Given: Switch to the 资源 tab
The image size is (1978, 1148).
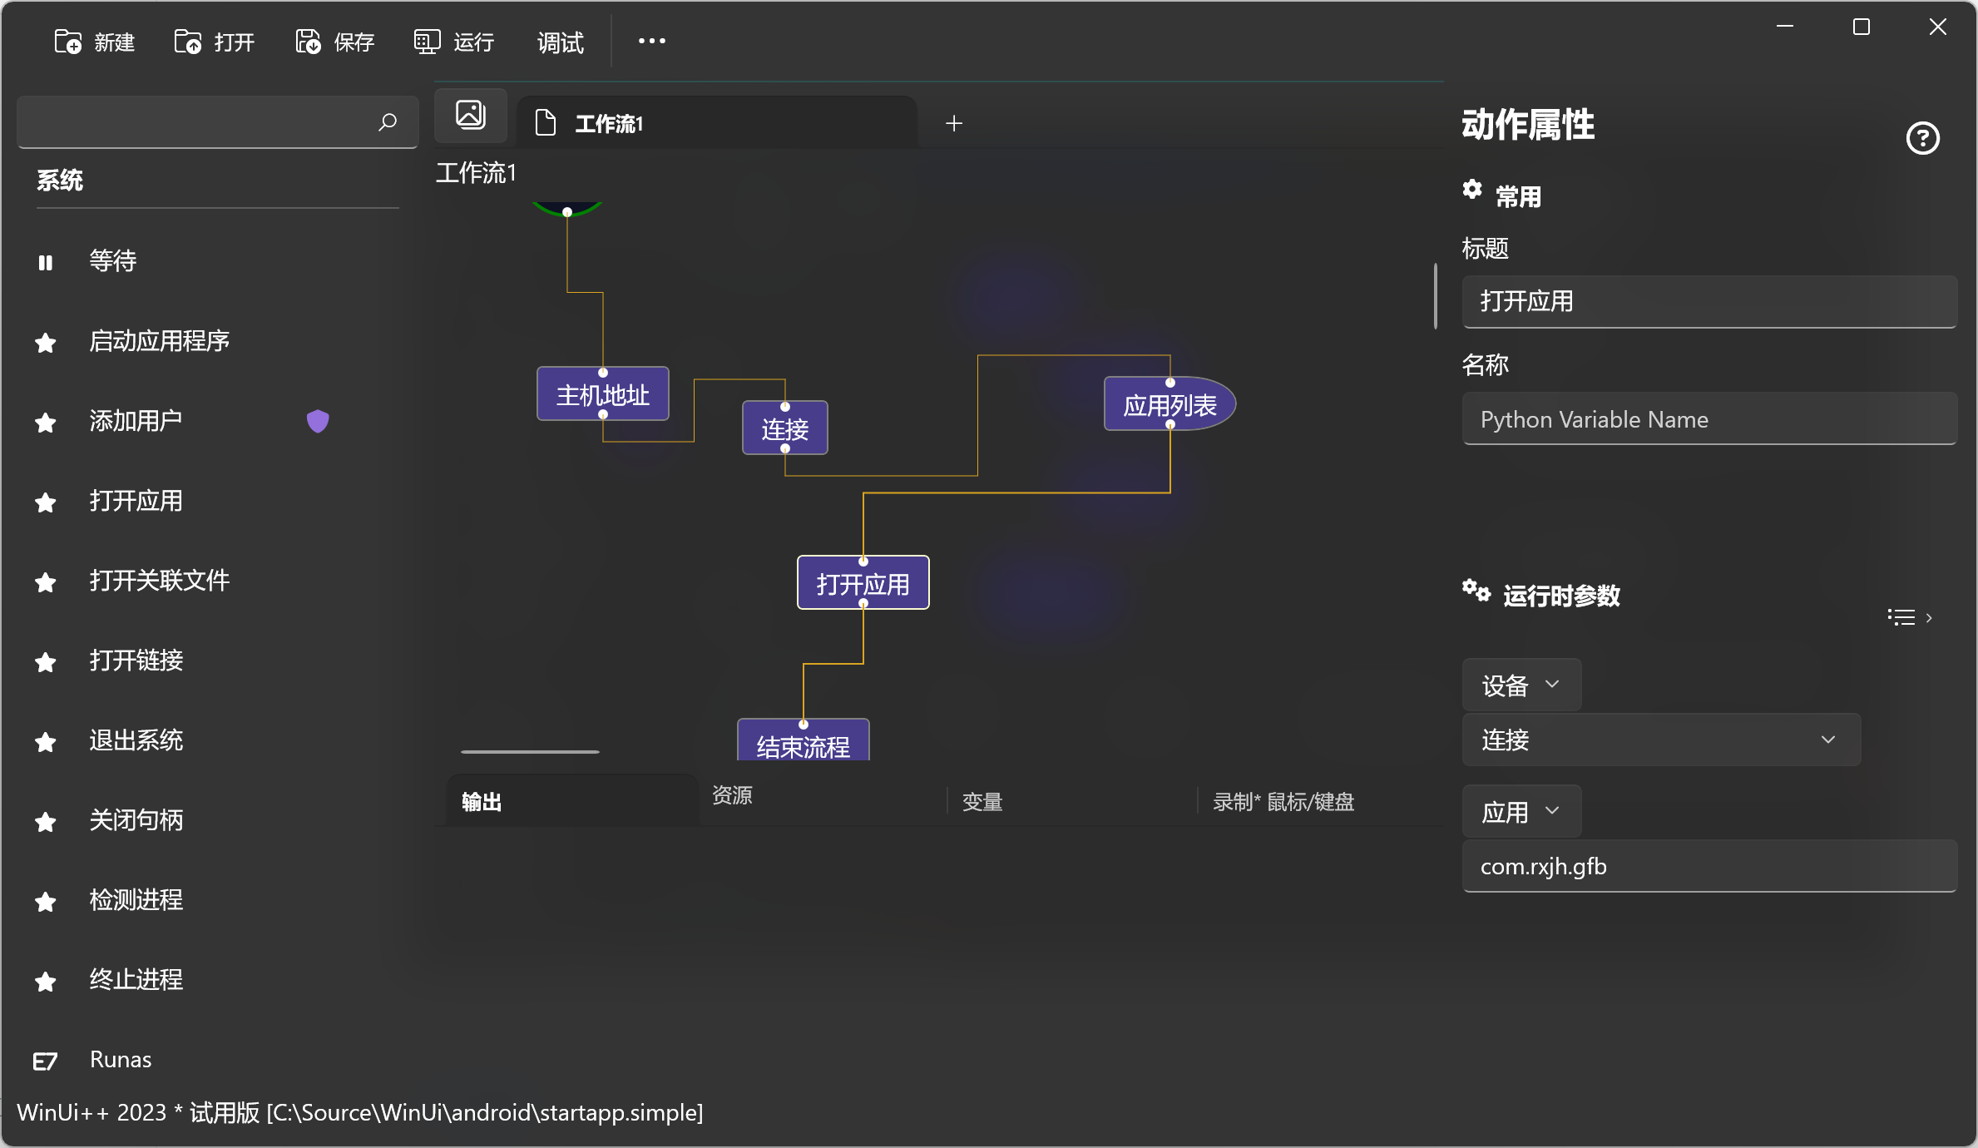Looking at the screenshot, I should click(x=732, y=795).
